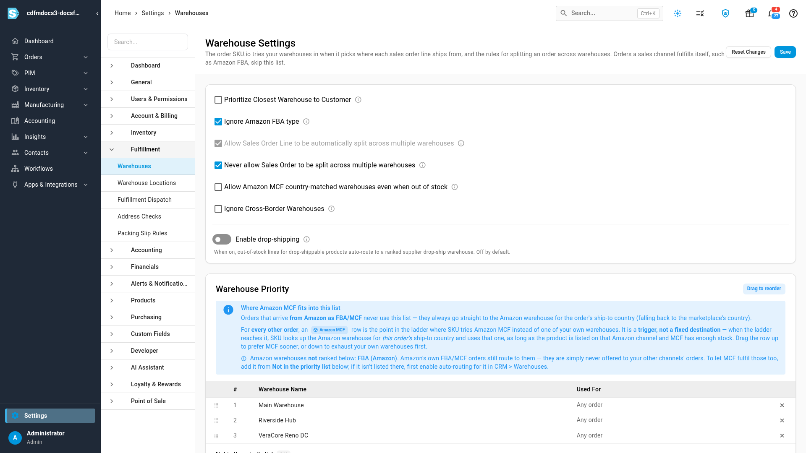Viewport: 806px width, 453px height.
Task: Remove VeraCore Reno DC from priority list
Action: (x=782, y=436)
